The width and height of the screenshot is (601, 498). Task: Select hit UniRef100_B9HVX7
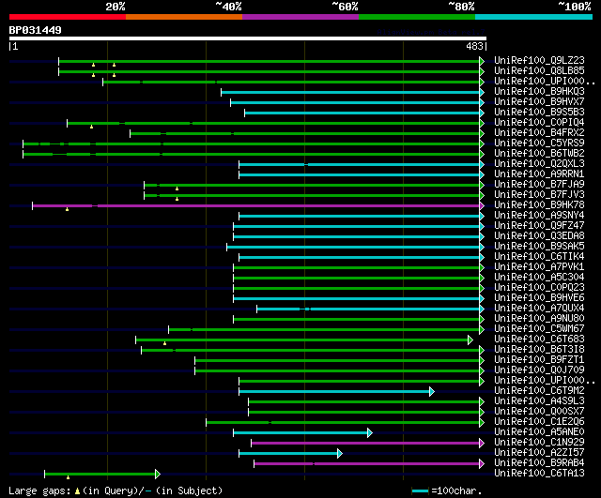(x=539, y=102)
